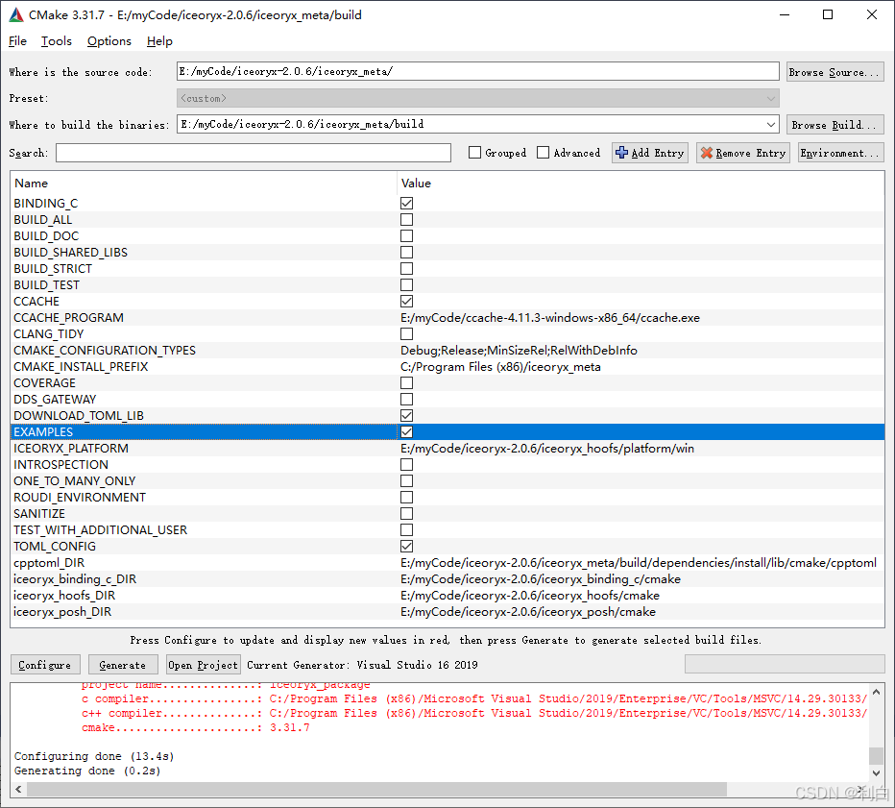Enable TEST_WITH_ADDITIONAL_USER checkbox
895x808 pixels.
click(x=406, y=530)
